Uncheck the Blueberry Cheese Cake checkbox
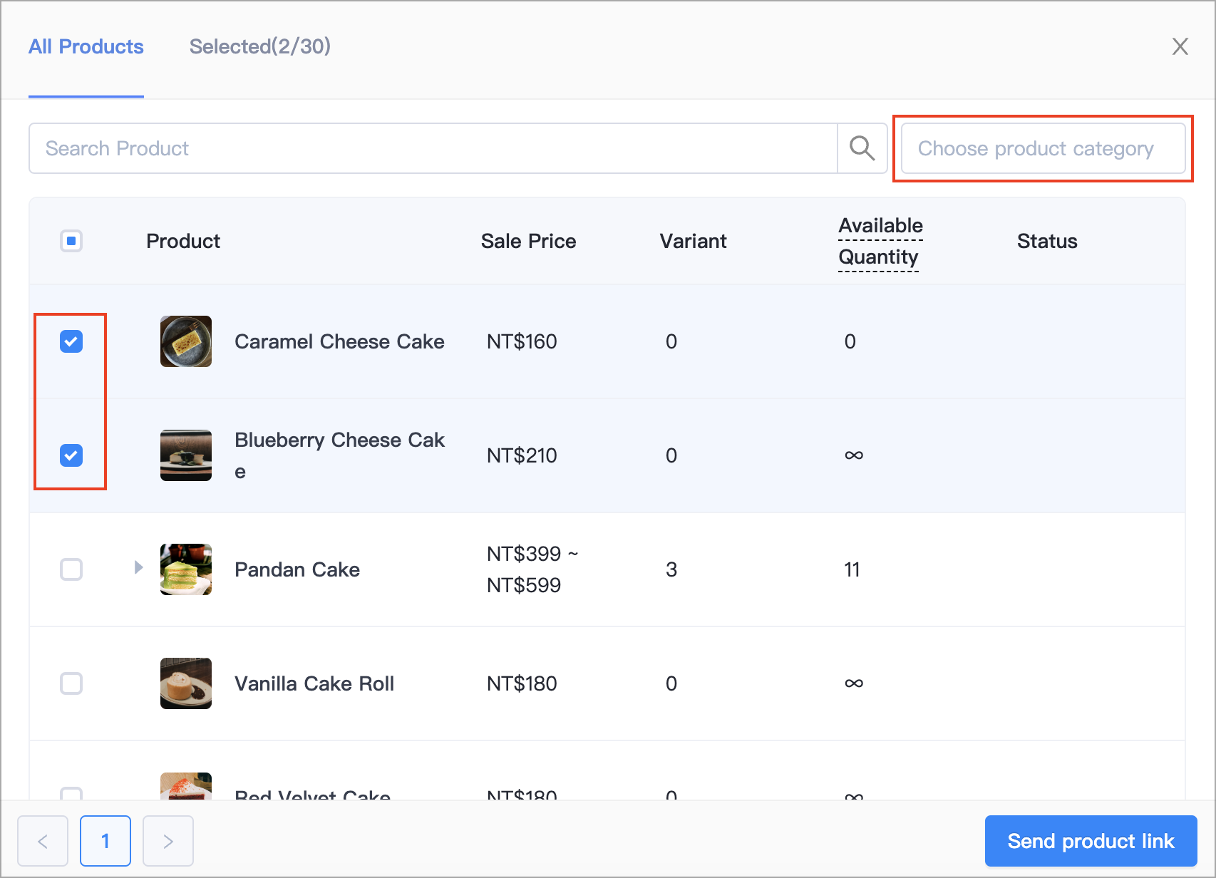 pos(71,455)
